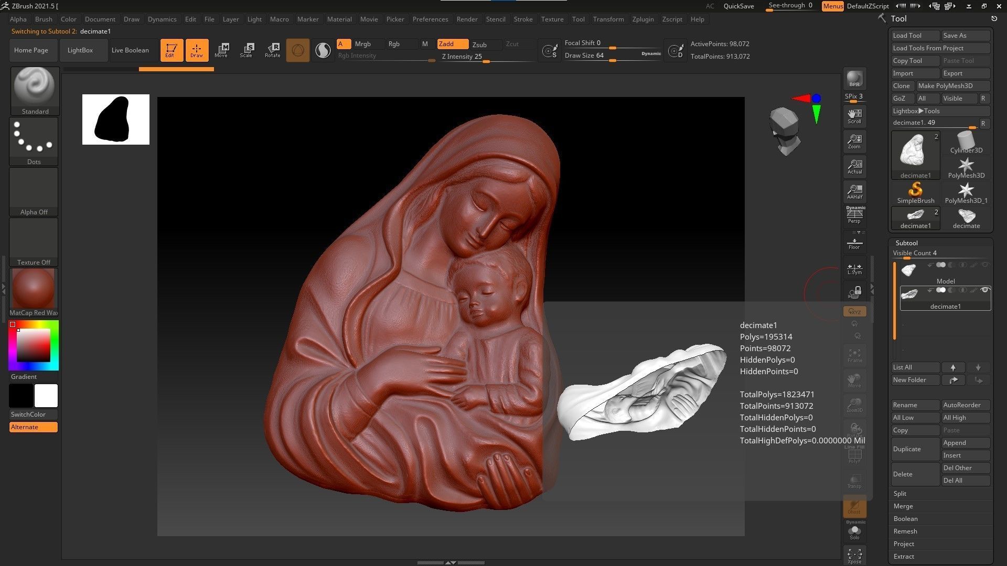
Task: Expand the Project section
Action: click(903, 544)
